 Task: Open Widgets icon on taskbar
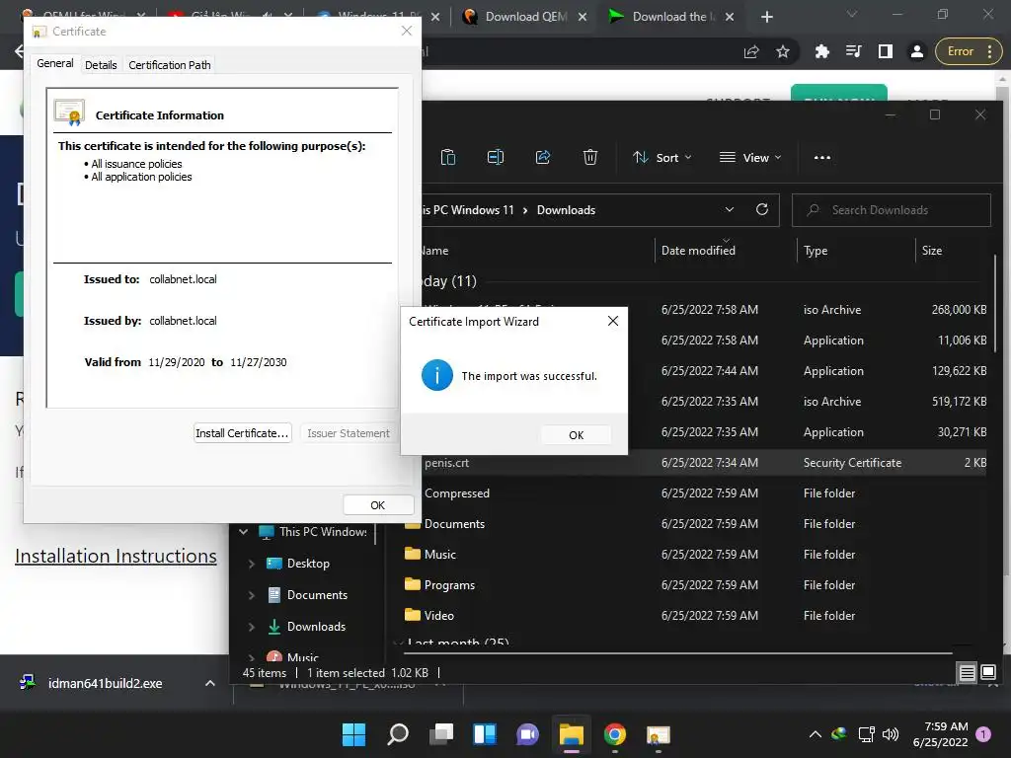(485, 734)
